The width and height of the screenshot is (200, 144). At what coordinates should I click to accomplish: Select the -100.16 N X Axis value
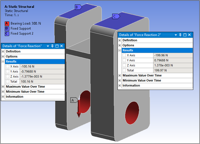(42, 66)
